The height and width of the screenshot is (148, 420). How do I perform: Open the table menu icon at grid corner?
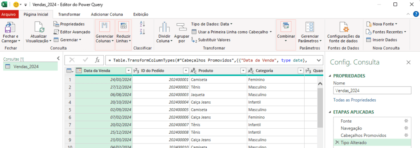point(69,71)
